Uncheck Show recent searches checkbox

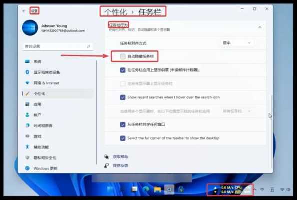click(x=123, y=97)
